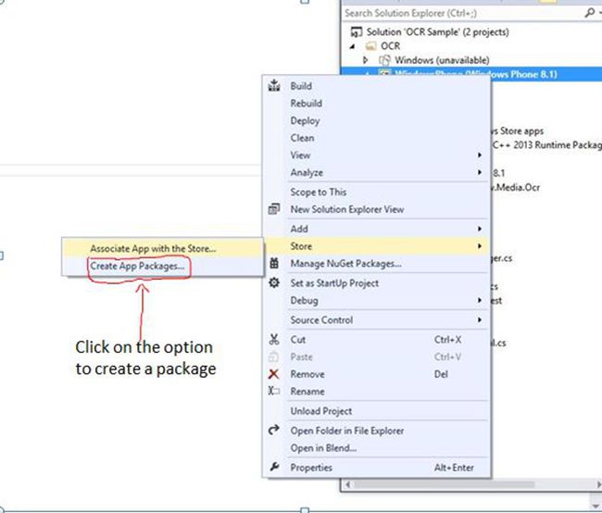
Task: Open the Add submenu arrow
Action: pos(480,229)
